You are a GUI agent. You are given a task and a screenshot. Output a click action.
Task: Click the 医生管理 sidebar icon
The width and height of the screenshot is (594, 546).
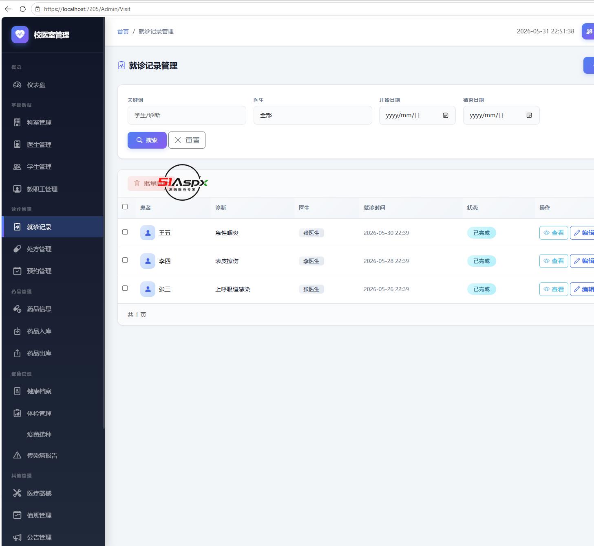point(17,145)
